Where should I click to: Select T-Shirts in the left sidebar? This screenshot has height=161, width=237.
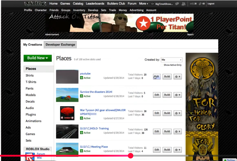(x=31, y=82)
